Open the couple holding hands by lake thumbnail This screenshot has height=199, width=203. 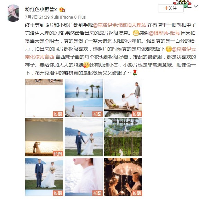[x=84, y=137]
